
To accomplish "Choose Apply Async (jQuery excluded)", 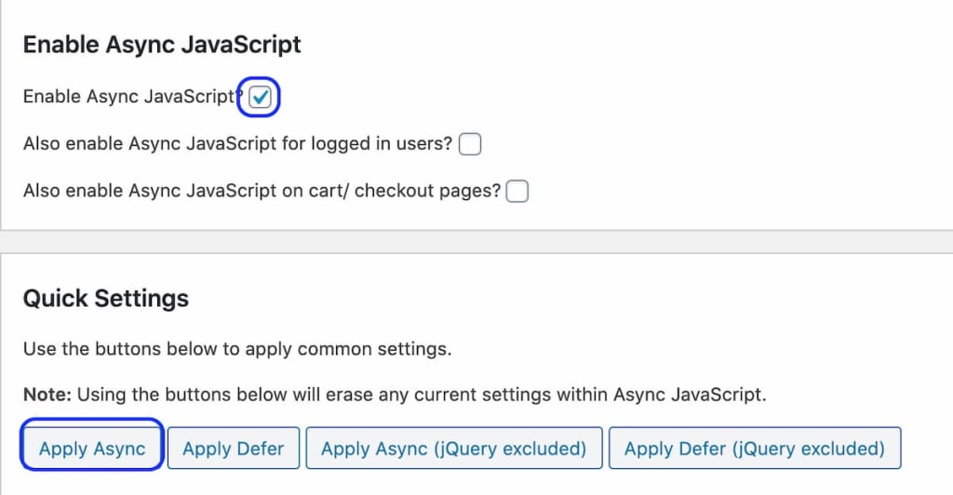I will pyautogui.click(x=453, y=448).
